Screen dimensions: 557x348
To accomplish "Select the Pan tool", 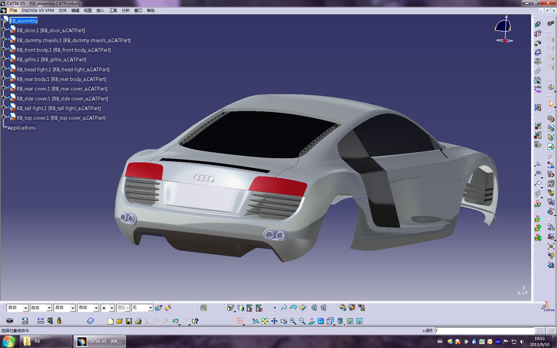I will click(274, 321).
